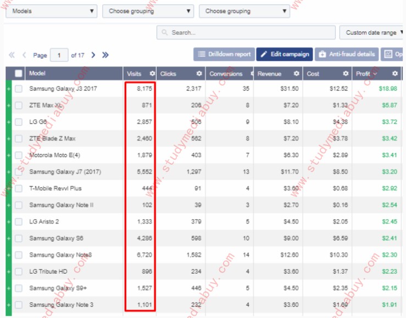
Task: Expand the LG G6 row plus icon
Action: 9,122
